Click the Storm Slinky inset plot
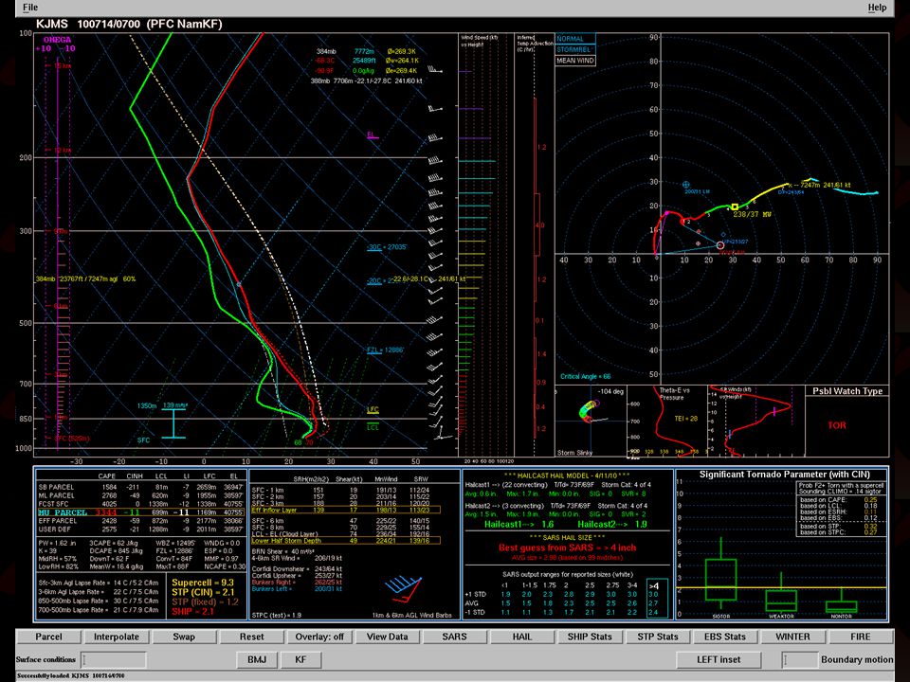 pyautogui.click(x=591, y=421)
